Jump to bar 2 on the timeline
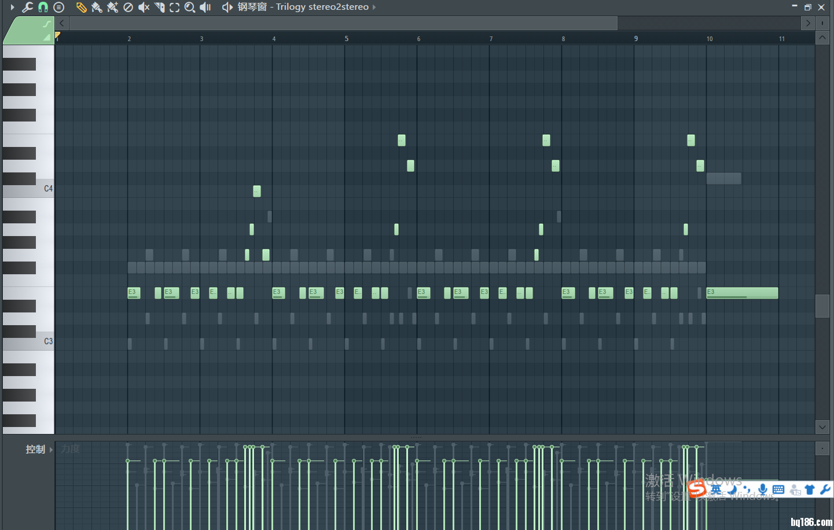 [129, 39]
